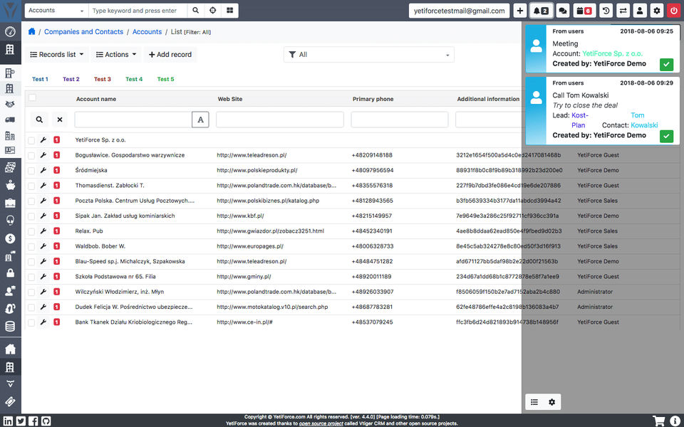Viewport: 684px width, 427px height.
Task: Open the notifications bell icon
Action: pos(541,11)
